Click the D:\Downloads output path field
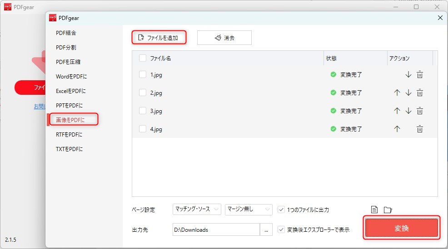This screenshot has height=249, width=448. coord(216,229)
